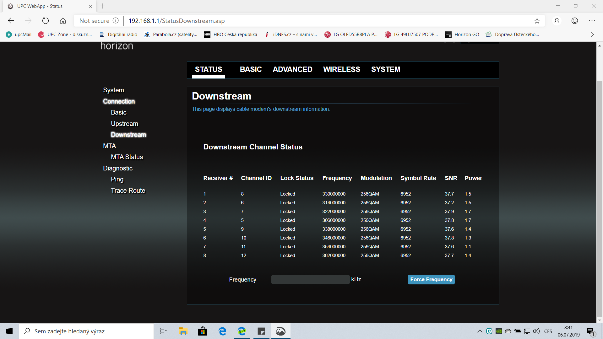
Task: Show hidden system tray icons
Action: click(x=480, y=331)
